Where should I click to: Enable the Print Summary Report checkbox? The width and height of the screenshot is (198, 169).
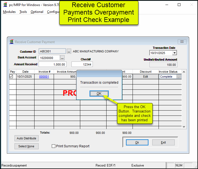[x=54, y=146]
